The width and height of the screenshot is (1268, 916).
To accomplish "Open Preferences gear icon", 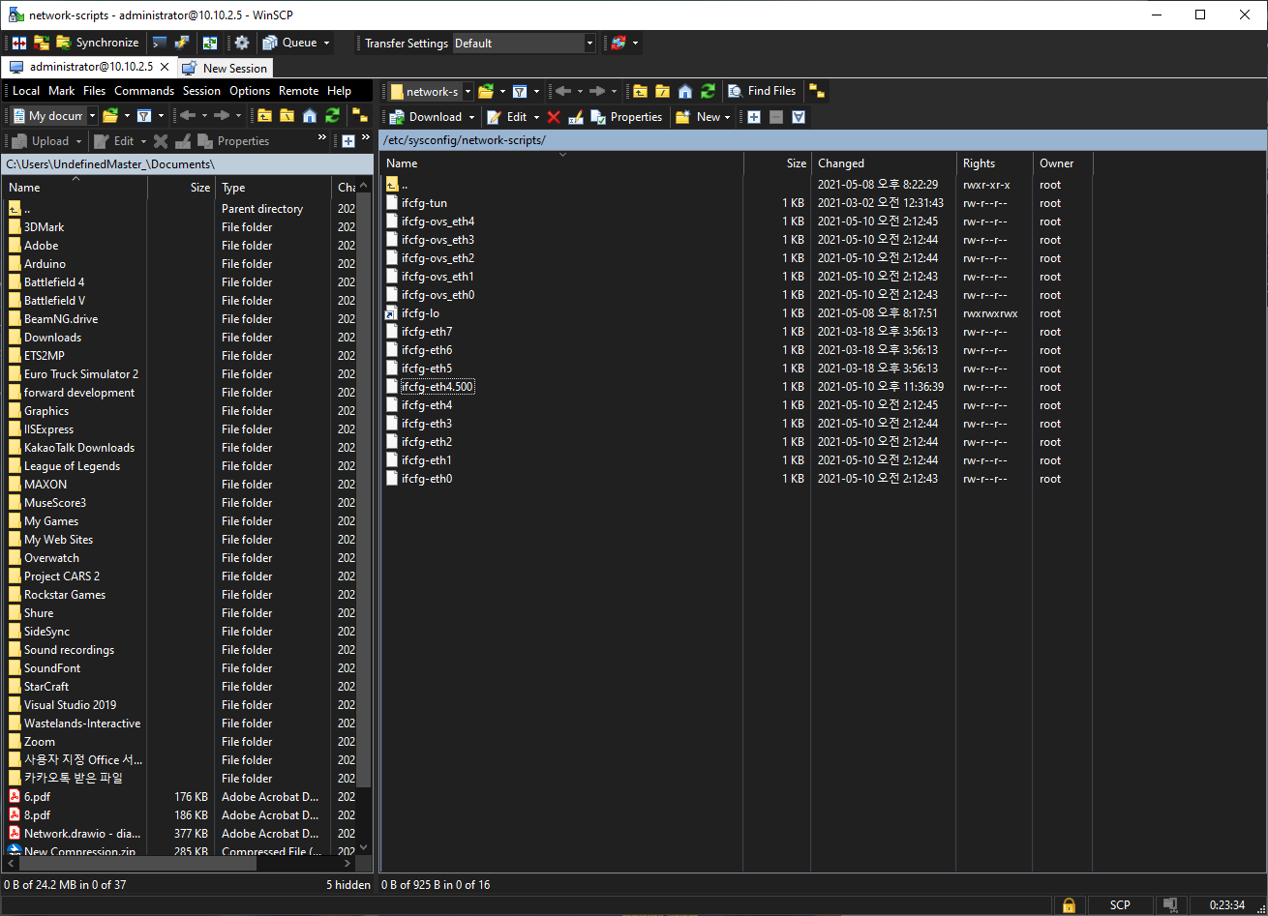I will (x=242, y=43).
